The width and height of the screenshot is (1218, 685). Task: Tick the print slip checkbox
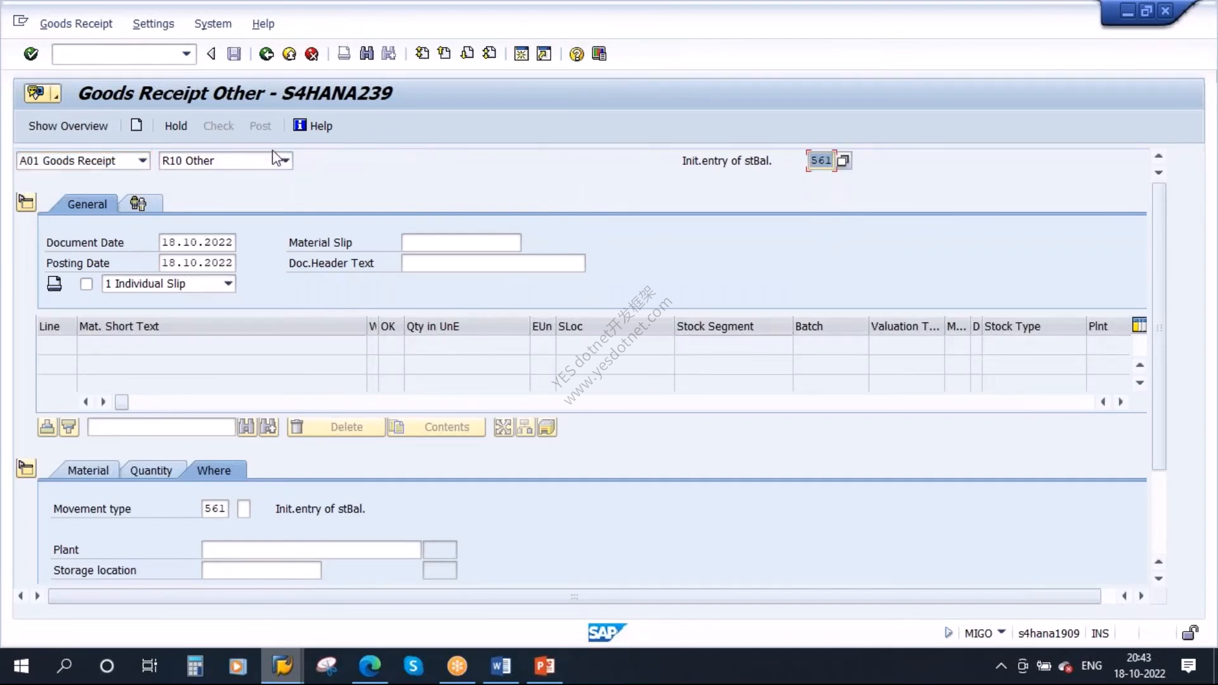(87, 284)
